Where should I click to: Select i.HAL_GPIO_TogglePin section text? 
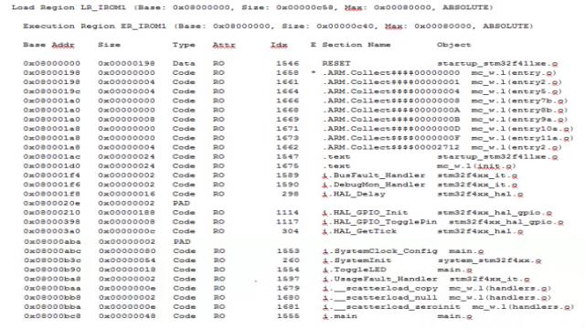click(379, 222)
